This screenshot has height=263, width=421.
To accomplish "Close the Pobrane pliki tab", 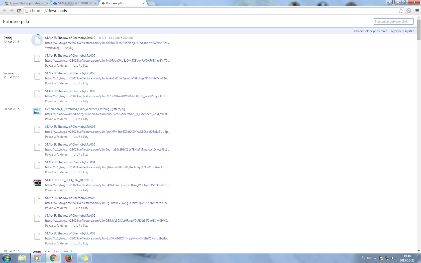I will (x=143, y=3).
